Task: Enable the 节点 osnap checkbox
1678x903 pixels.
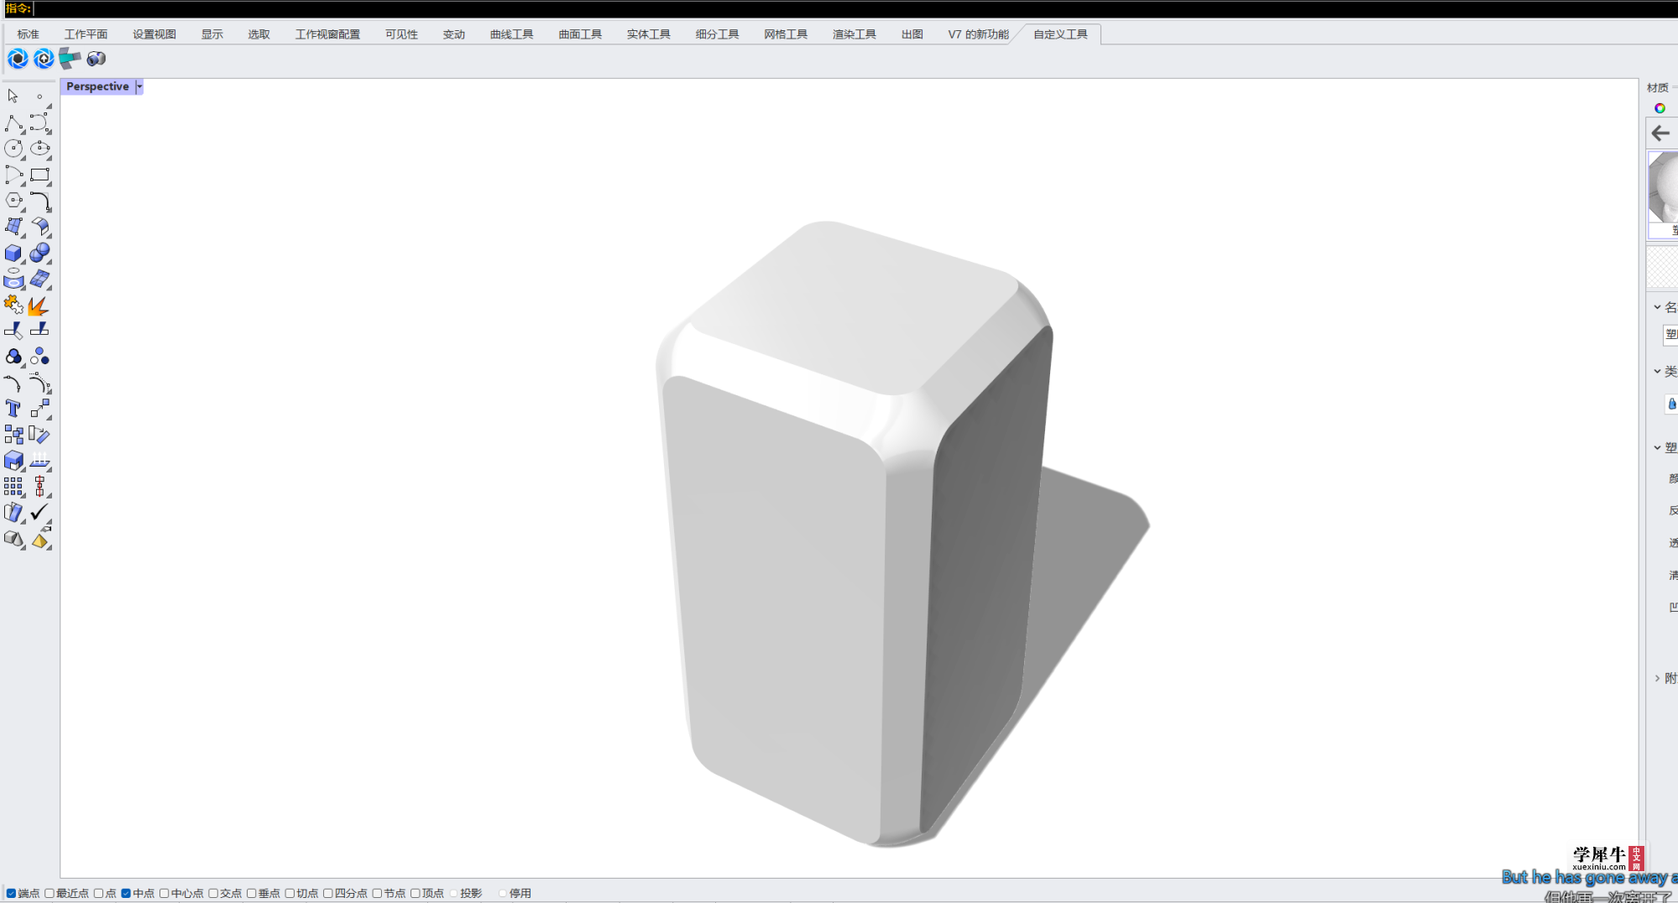Action: 377,893
